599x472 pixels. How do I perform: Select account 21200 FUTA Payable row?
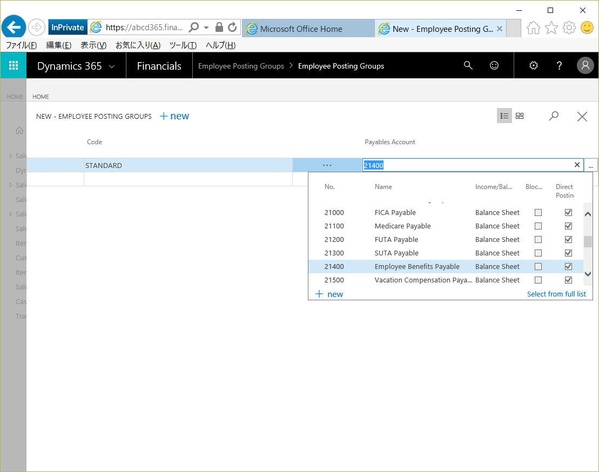pos(446,239)
